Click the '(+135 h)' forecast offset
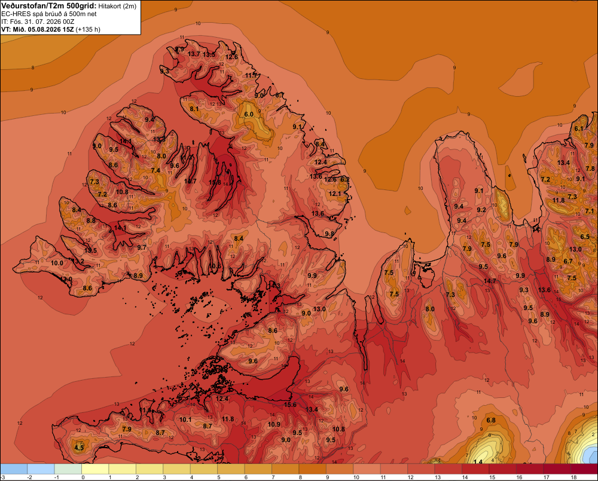 pyautogui.click(x=88, y=29)
